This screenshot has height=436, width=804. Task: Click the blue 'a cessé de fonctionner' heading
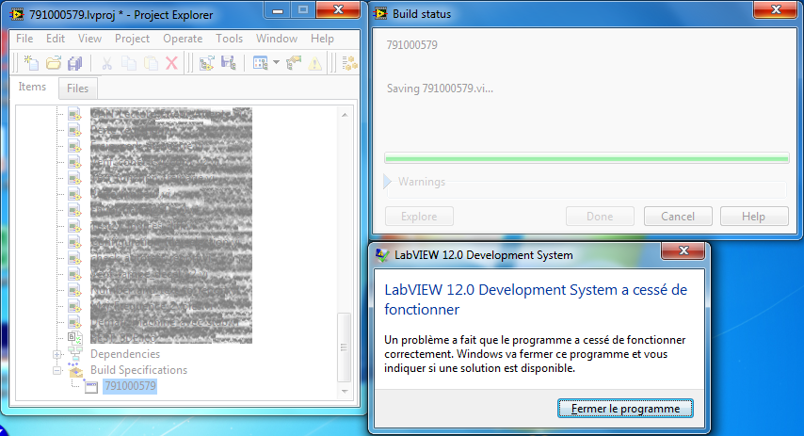point(536,299)
